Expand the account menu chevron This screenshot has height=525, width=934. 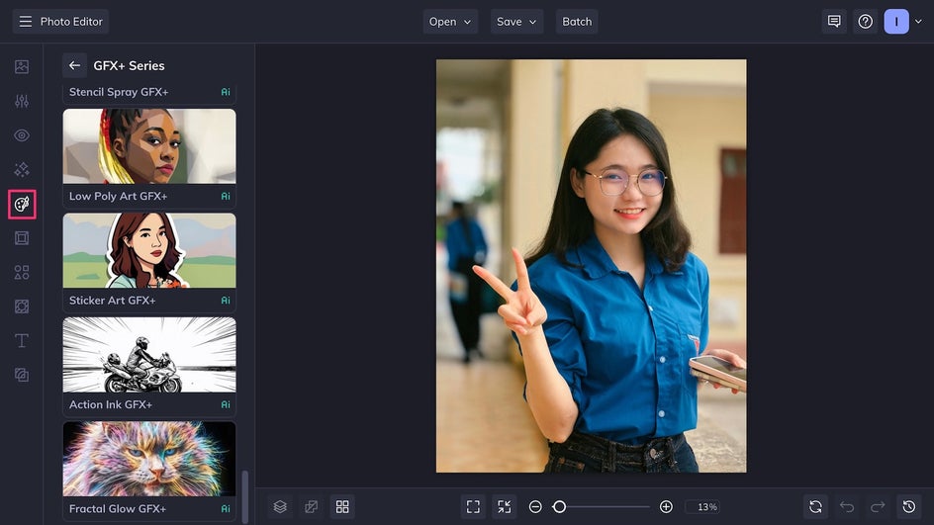coord(918,22)
